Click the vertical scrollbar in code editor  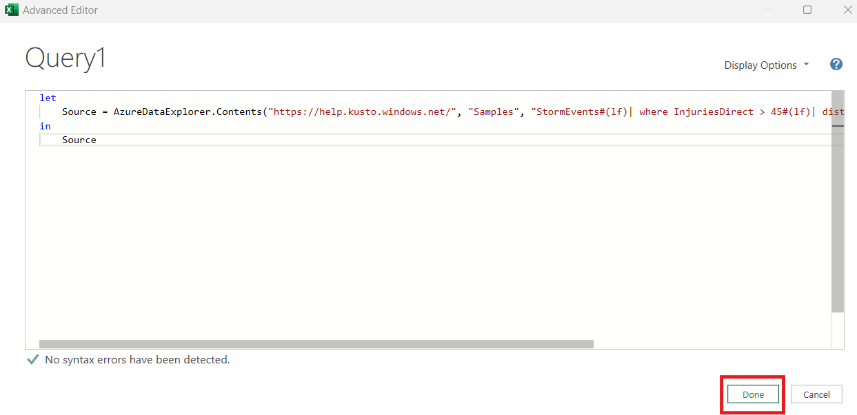(x=838, y=202)
